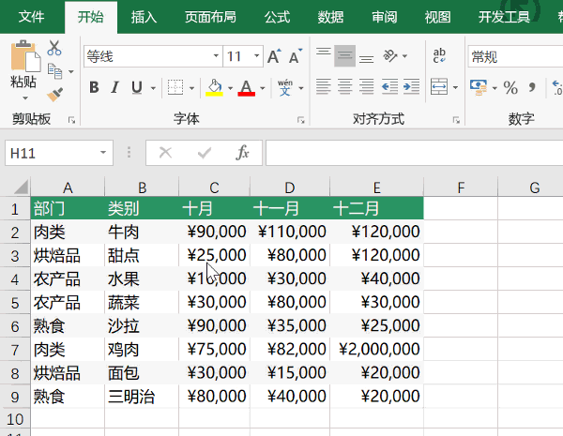Apply percent style

click(x=510, y=87)
